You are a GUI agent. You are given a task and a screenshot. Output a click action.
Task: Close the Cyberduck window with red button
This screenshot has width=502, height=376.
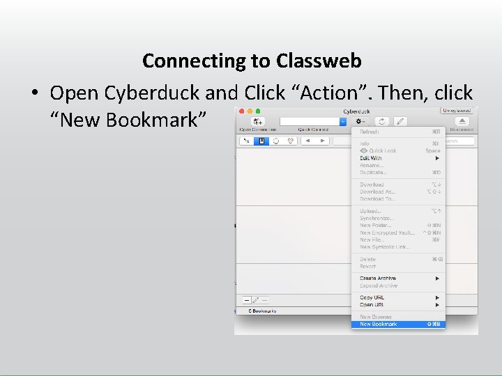tap(242, 111)
